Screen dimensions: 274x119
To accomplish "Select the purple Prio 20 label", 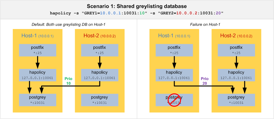I will [x=205, y=81].
